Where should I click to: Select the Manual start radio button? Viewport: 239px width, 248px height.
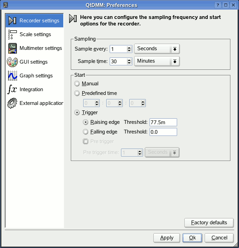tap(77, 84)
